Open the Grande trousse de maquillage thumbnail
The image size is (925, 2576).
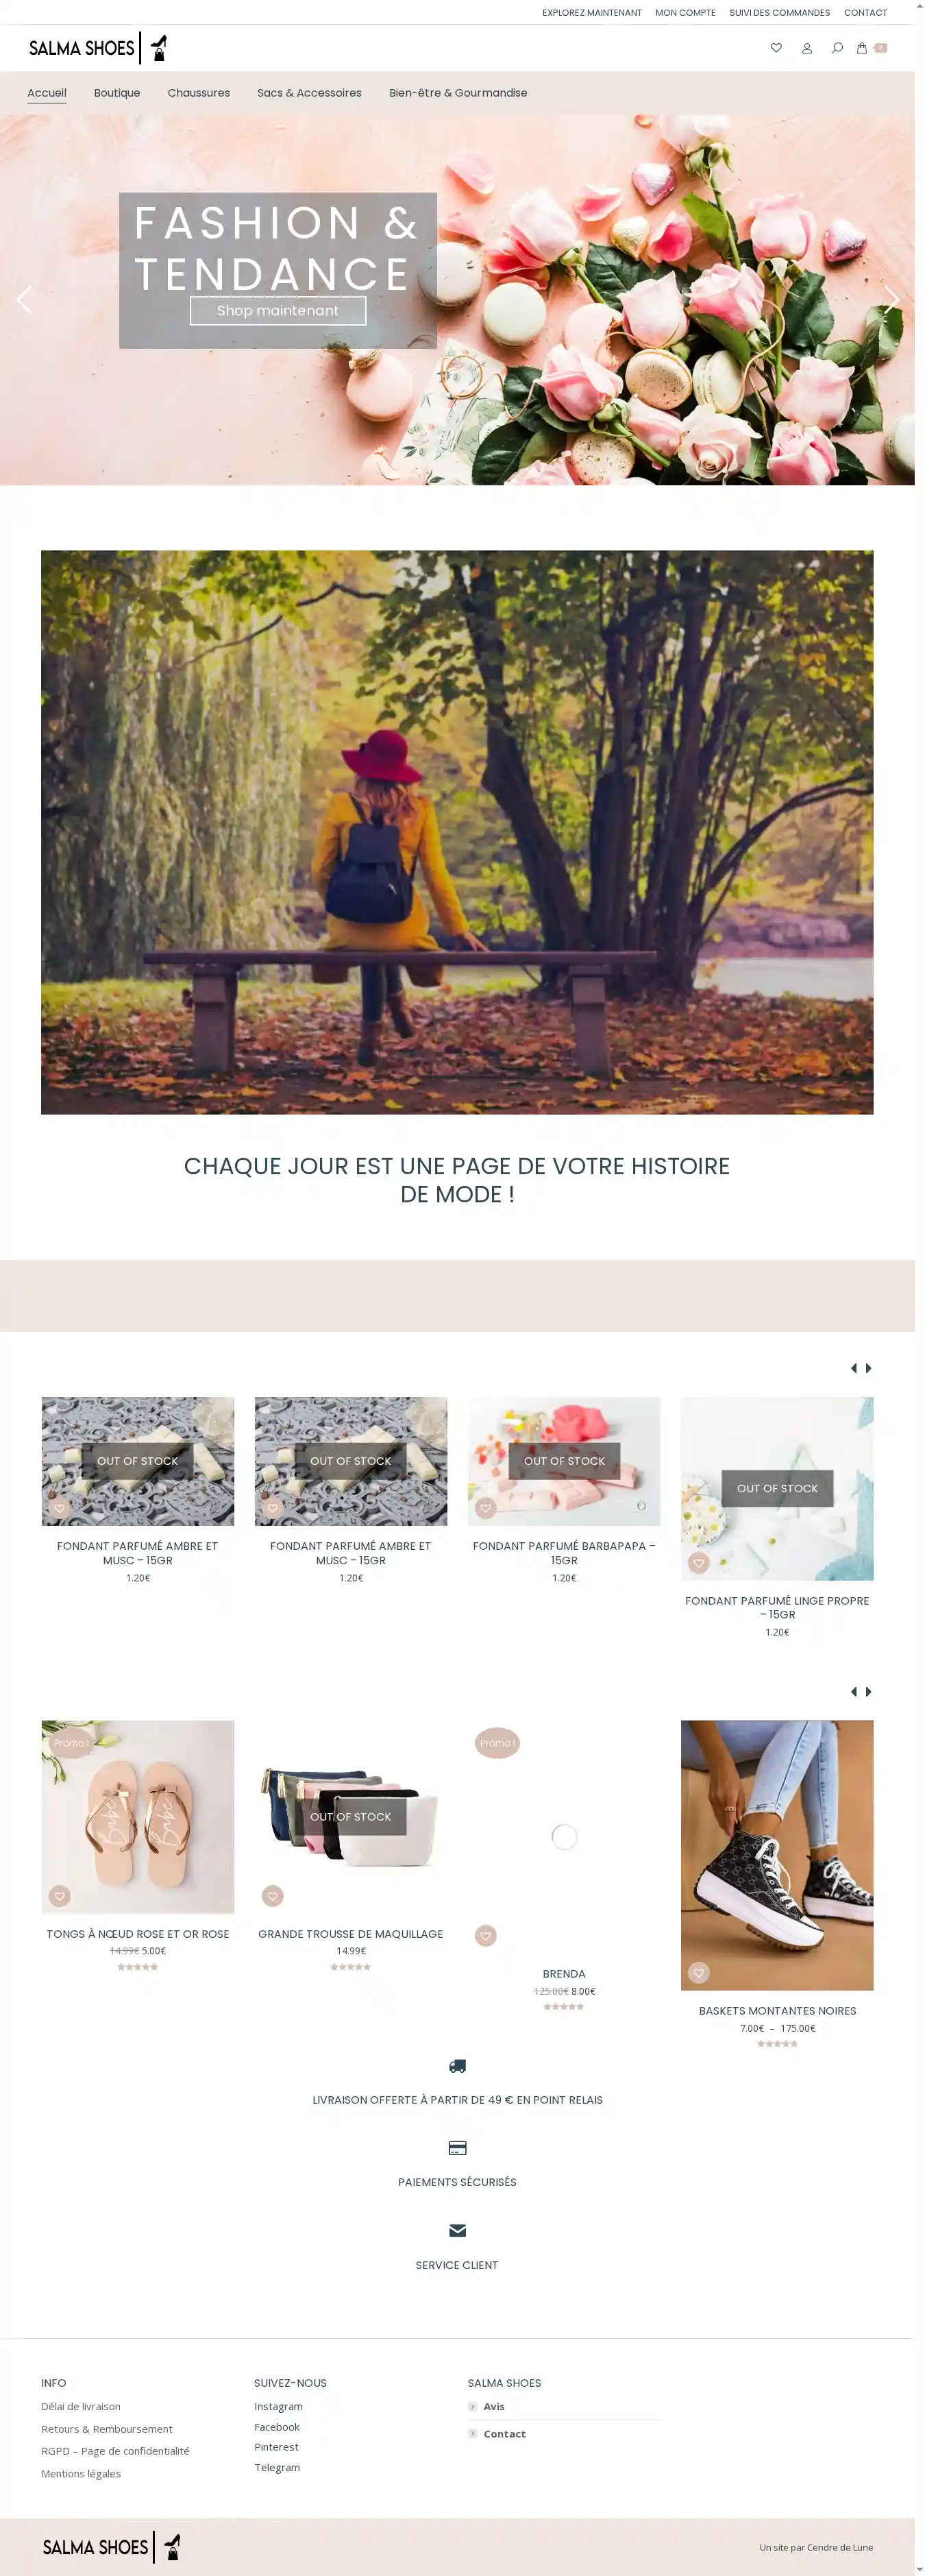[351, 1817]
